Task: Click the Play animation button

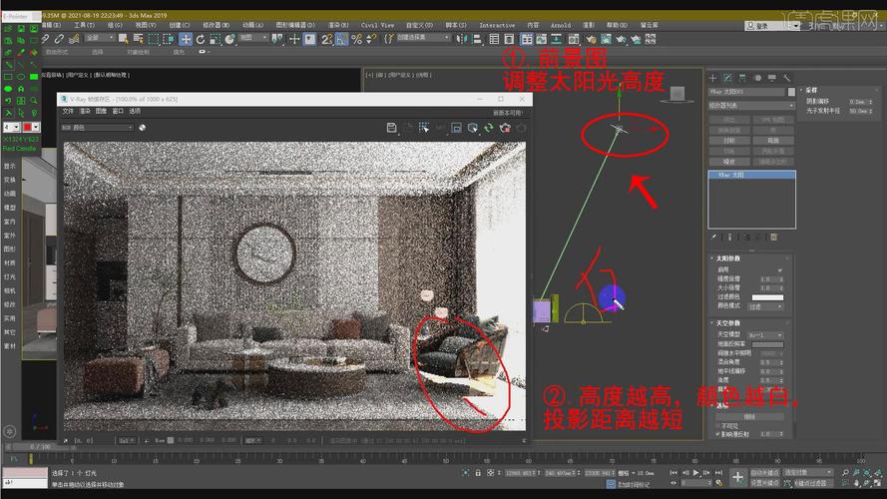Action: (695, 472)
